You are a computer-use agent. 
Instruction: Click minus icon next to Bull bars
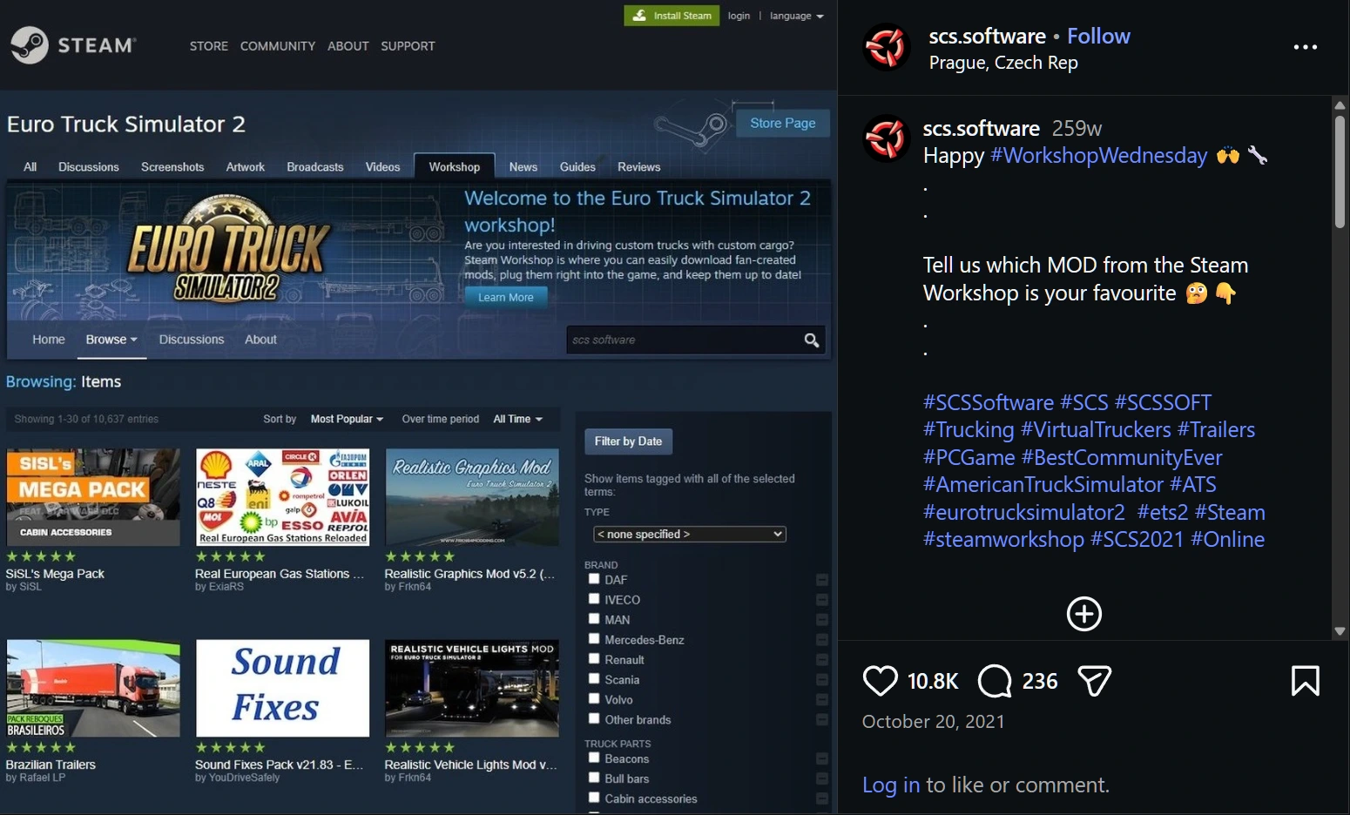821,779
